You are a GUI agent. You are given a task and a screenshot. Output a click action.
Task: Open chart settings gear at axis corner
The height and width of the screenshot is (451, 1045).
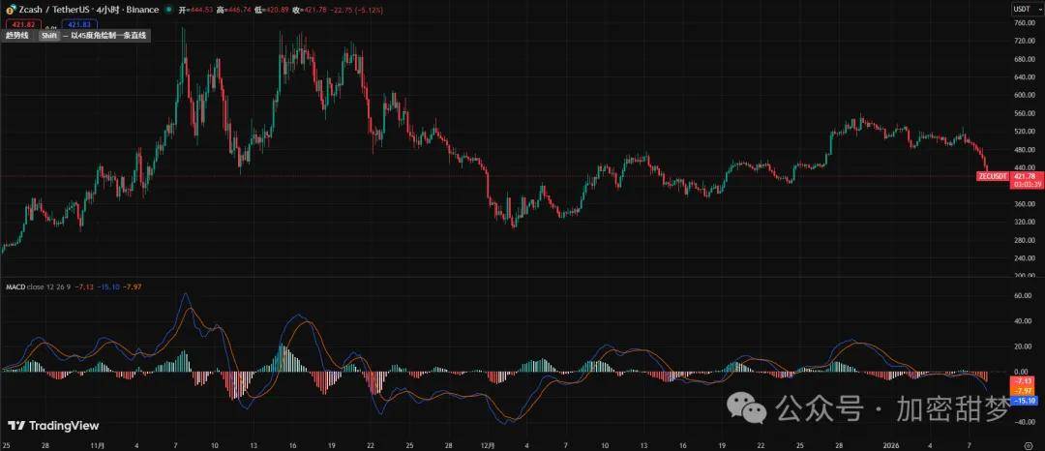click(1030, 444)
